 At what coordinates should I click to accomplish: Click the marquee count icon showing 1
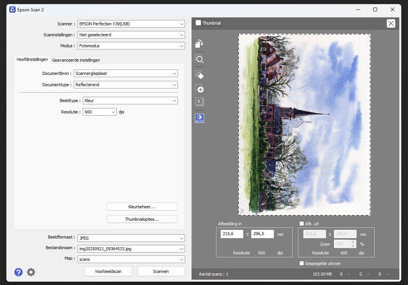(199, 102)
